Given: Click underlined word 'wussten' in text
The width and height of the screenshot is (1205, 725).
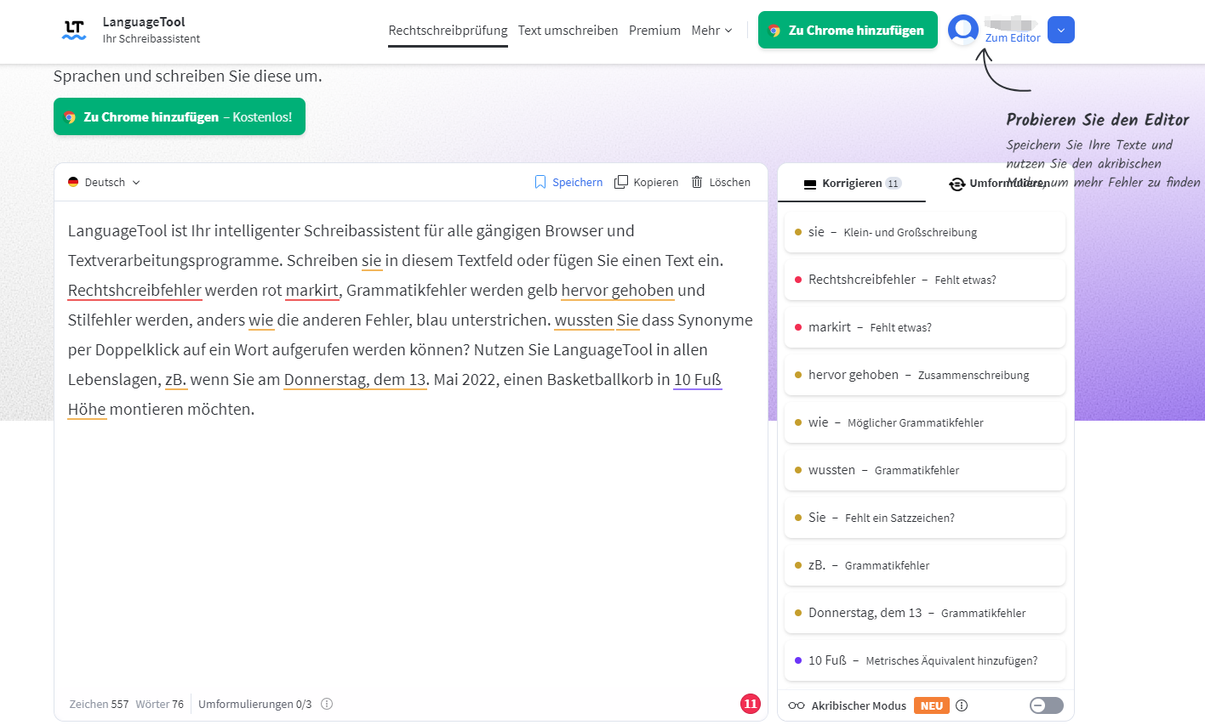Looking at the screenshot, I should click(x=584, y=320).
